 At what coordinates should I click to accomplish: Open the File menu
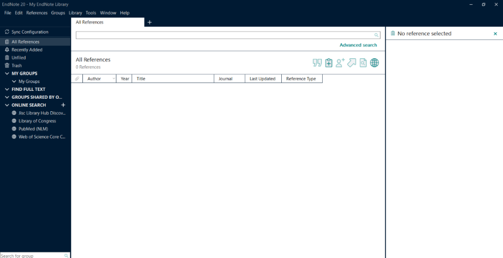click(8, 13)
